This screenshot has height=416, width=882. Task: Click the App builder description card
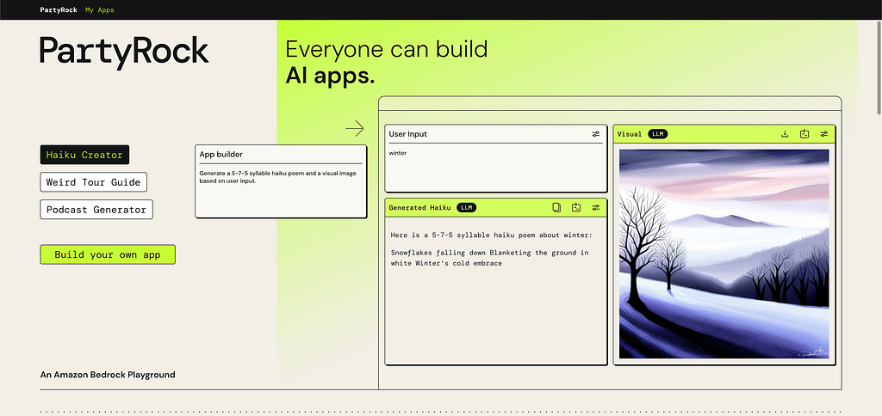point(281,181)
